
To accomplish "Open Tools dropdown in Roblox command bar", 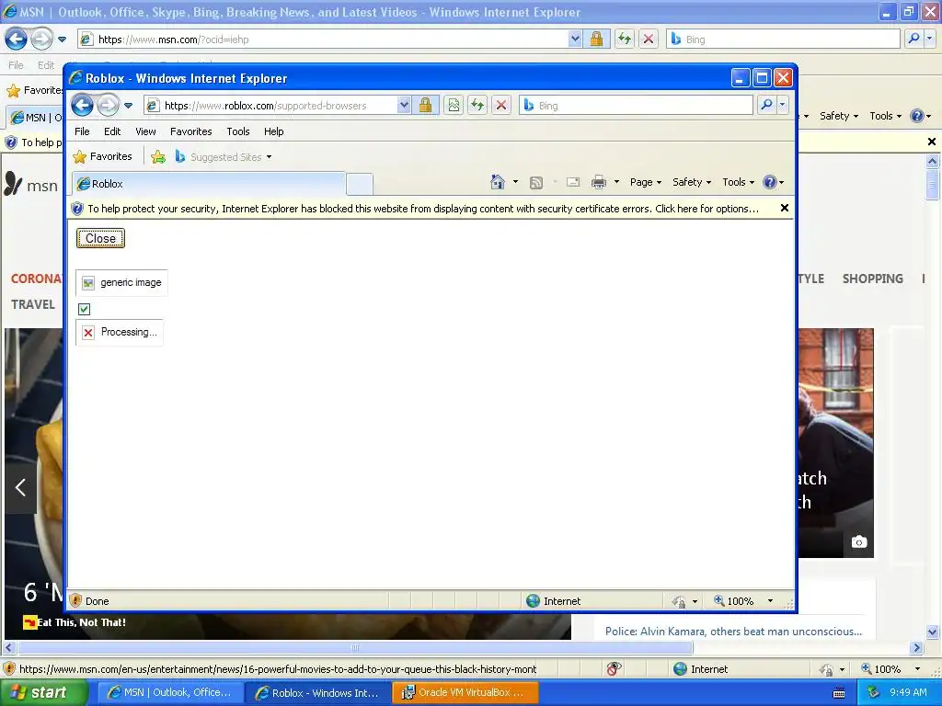I will [x=738, y=182].
